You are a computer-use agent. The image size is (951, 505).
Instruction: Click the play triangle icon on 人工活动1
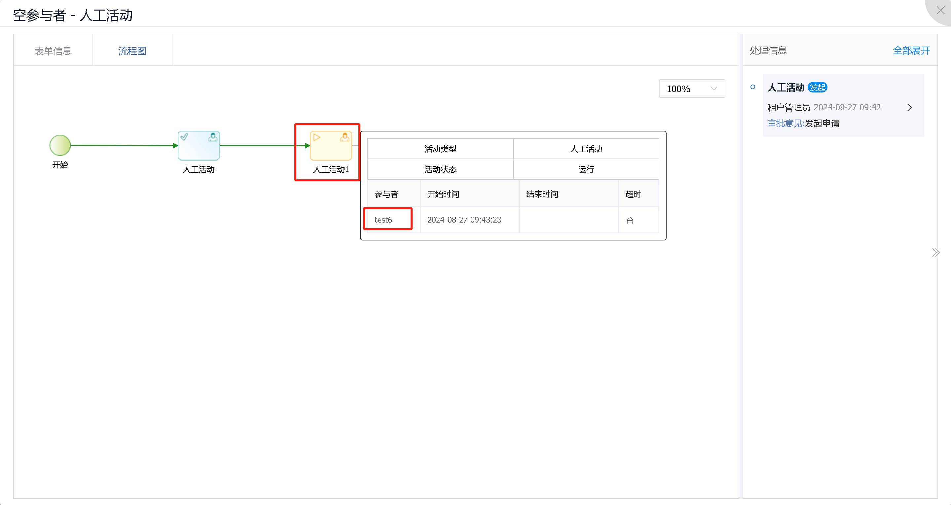pyautogui.click(x=316, y=137)
